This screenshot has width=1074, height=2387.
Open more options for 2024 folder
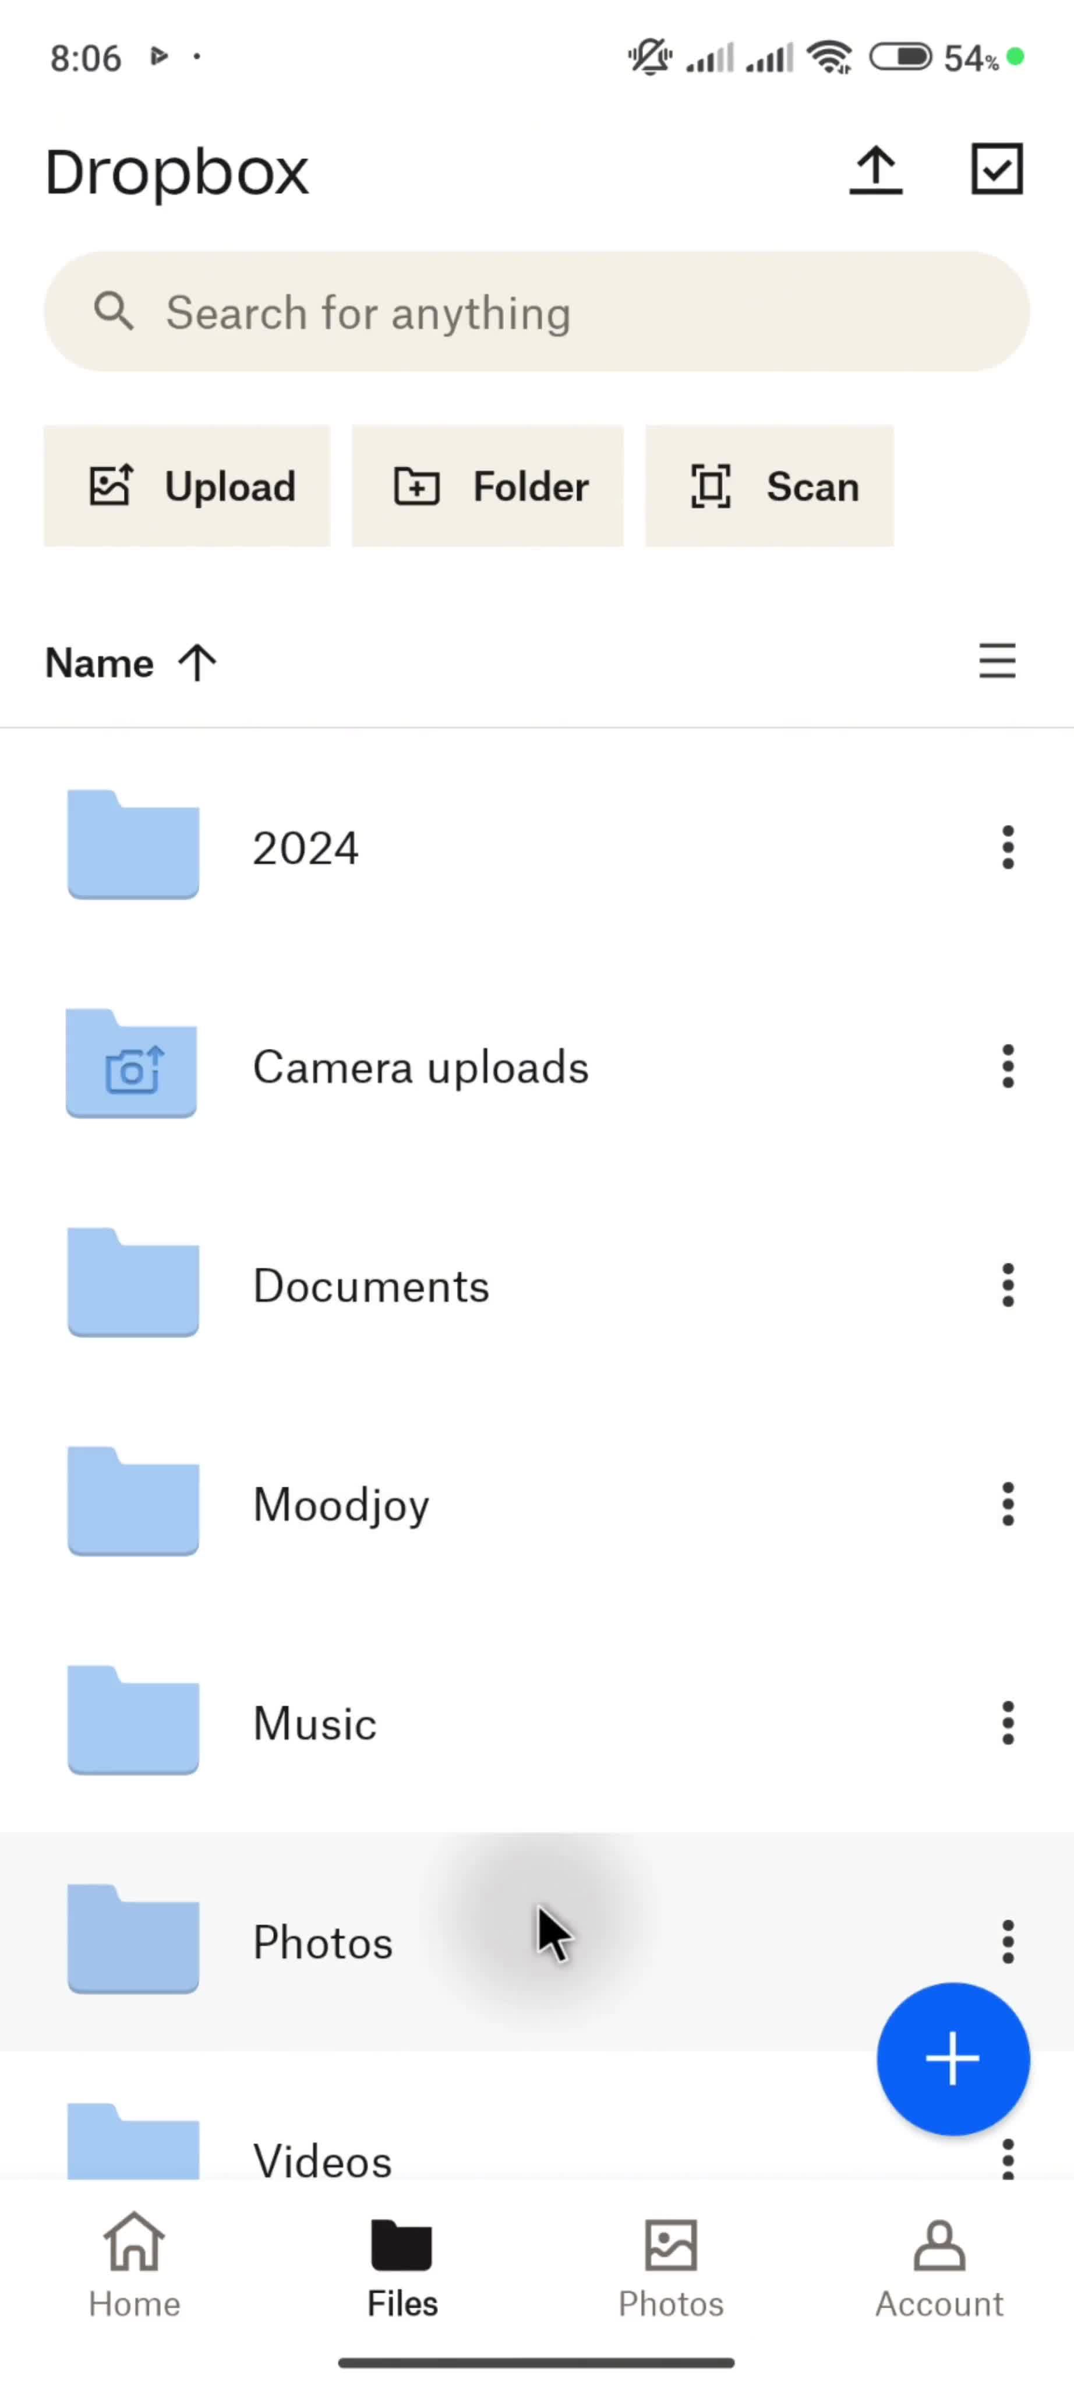click(1008, 848)
